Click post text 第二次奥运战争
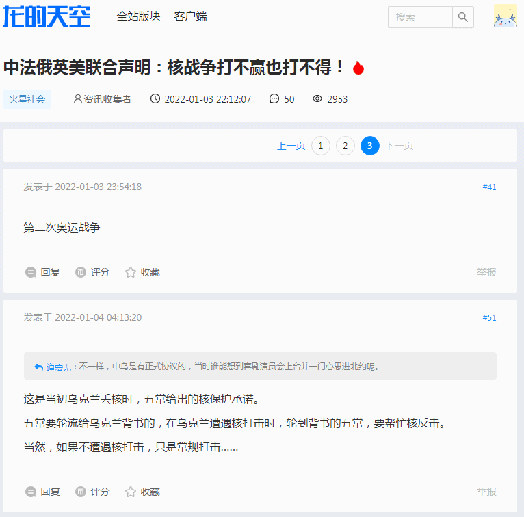 (x=62, y=228)
